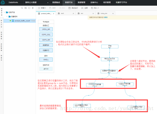
Task: Select the 机器学习 node component
Action: point(46,50)
